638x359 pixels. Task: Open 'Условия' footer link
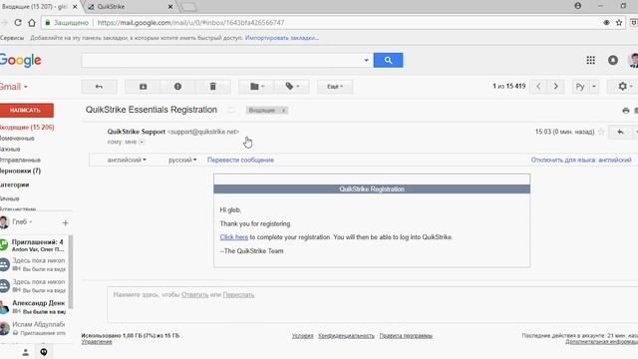(302, 336)
